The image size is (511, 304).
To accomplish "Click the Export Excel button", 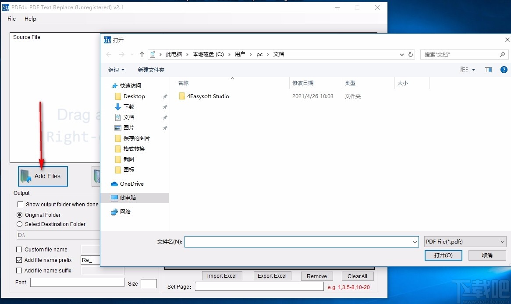I will click(272, 276).
